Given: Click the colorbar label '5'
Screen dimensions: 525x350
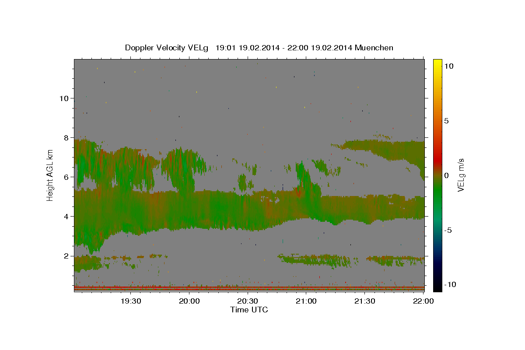Looking at the screenshot, I should coord(446,121).
